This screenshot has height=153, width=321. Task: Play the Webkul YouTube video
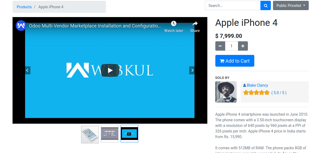[110, 70]
